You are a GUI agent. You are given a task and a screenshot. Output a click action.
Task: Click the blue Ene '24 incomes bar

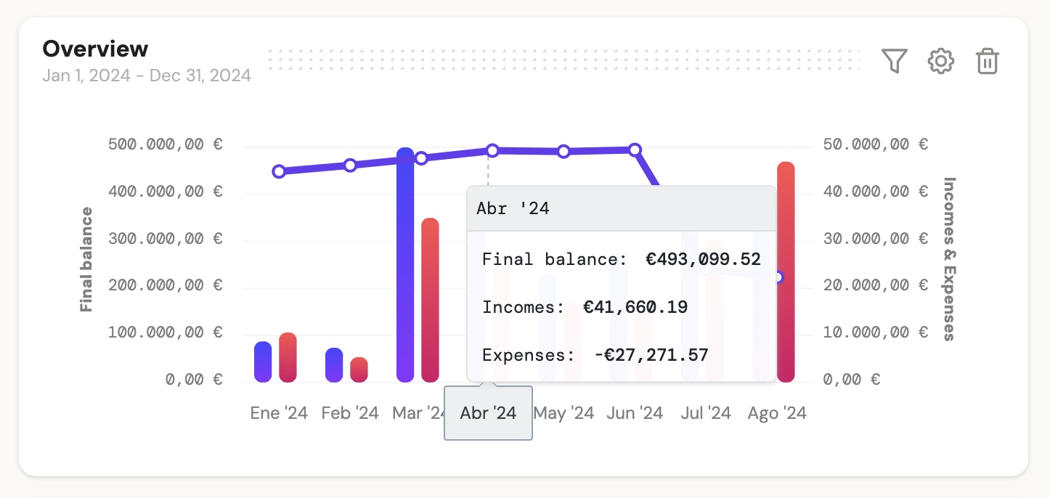coord(263,362)
